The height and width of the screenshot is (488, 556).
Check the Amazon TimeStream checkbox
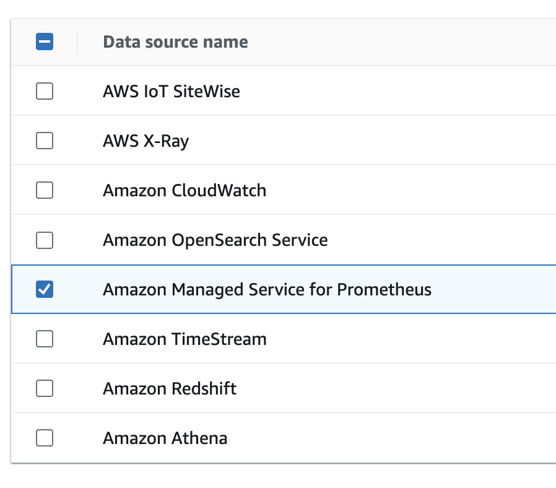[x=45, y=339]
